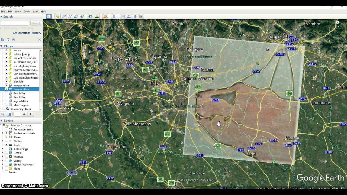Hide the sidebar using toolbar button
347x195 pixels.
coord(49,17)
